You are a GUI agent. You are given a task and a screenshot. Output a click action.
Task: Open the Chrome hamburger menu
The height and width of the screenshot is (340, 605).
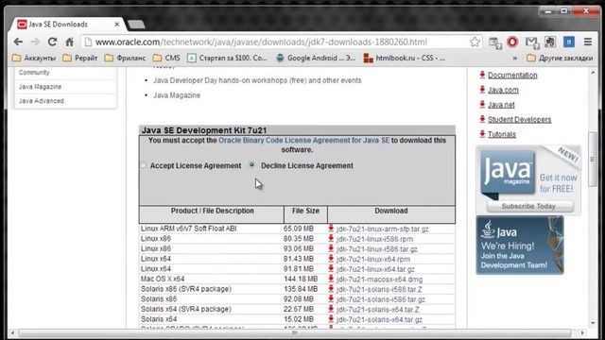[588, 42]
